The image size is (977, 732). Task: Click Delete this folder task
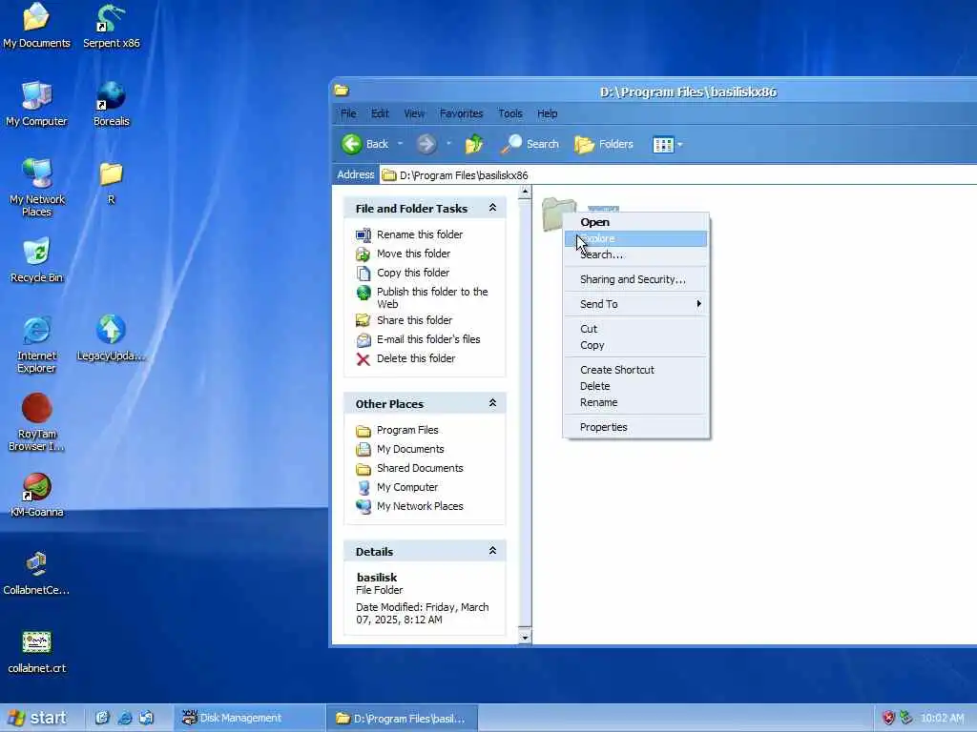click(405, 358)
